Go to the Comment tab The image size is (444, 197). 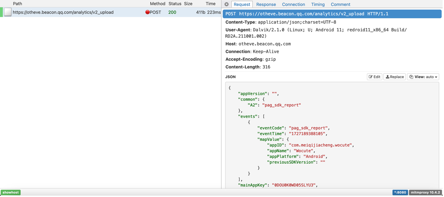[x=340, y=4]
